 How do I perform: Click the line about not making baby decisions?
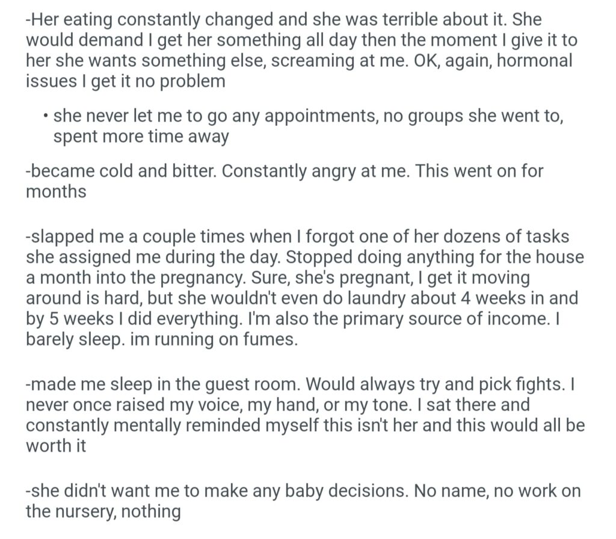click(304, 491)
